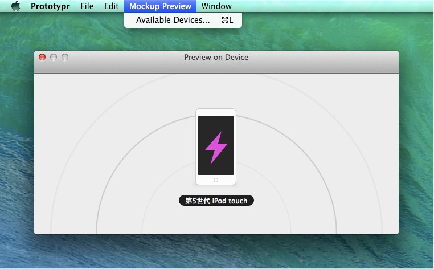Click the Mockup Preview menu
The width and height of the screenshot is (434, 269).
160,6
